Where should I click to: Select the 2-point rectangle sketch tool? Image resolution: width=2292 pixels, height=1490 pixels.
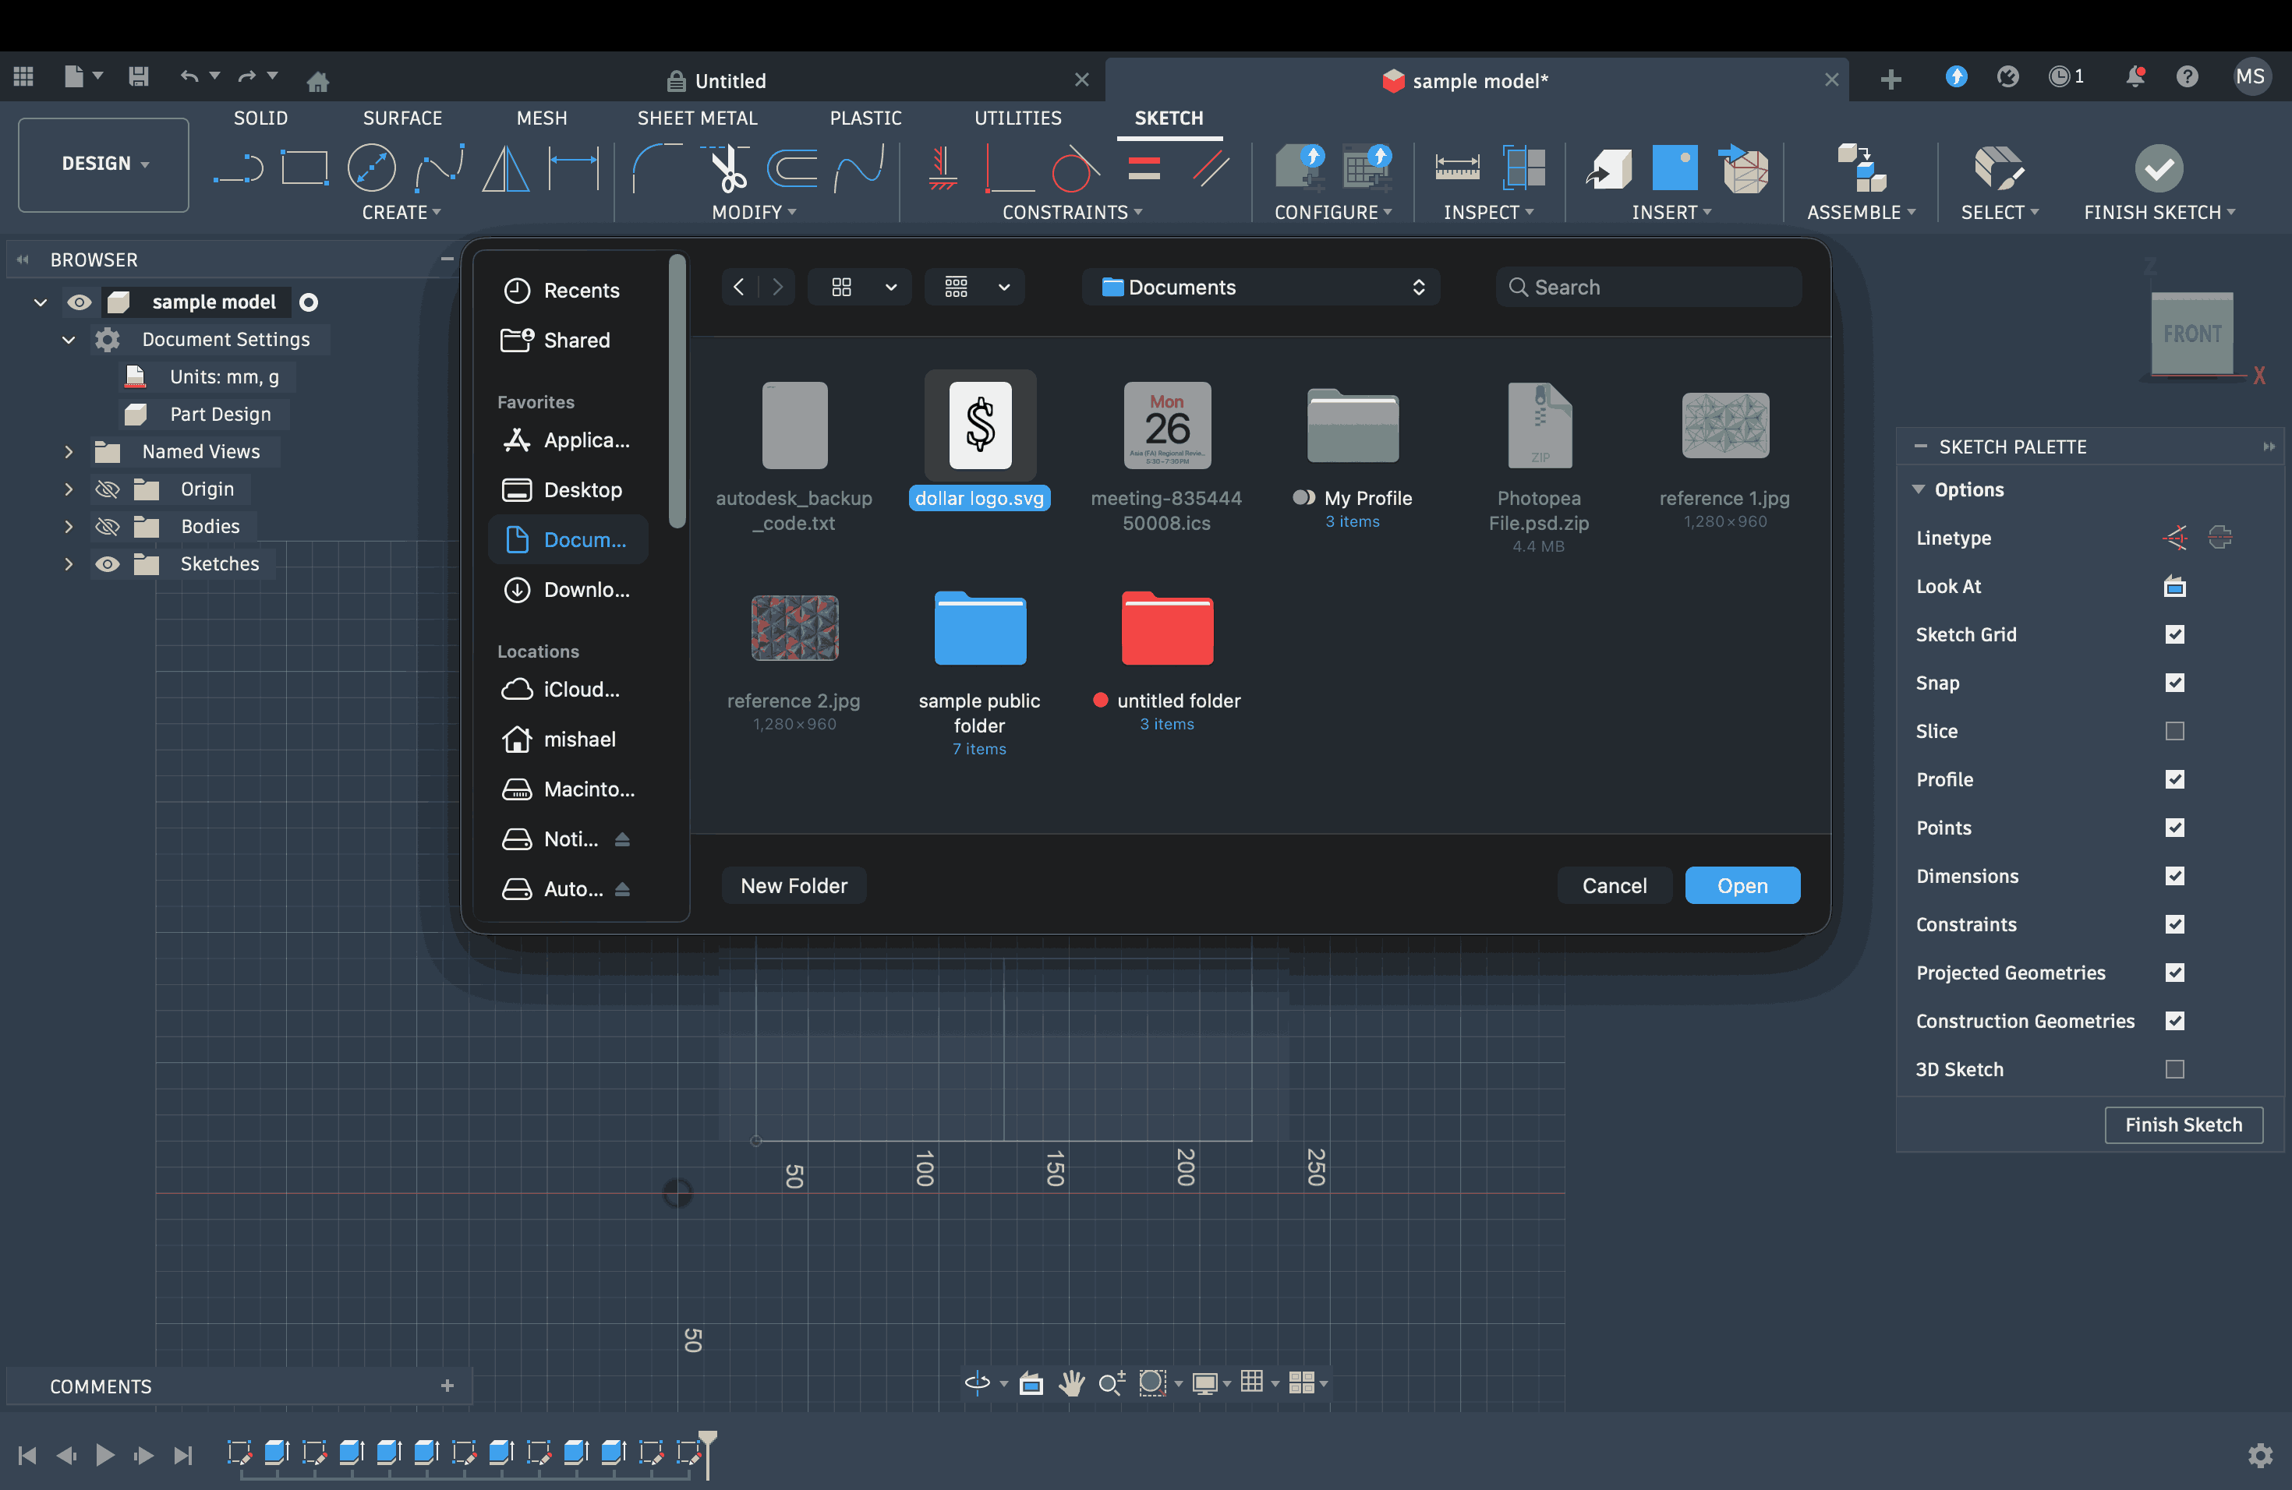304,168
